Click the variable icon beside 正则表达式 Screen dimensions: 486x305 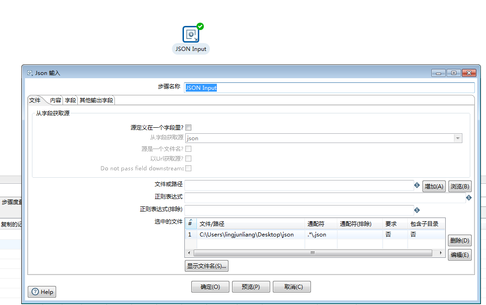pos(469,198)
